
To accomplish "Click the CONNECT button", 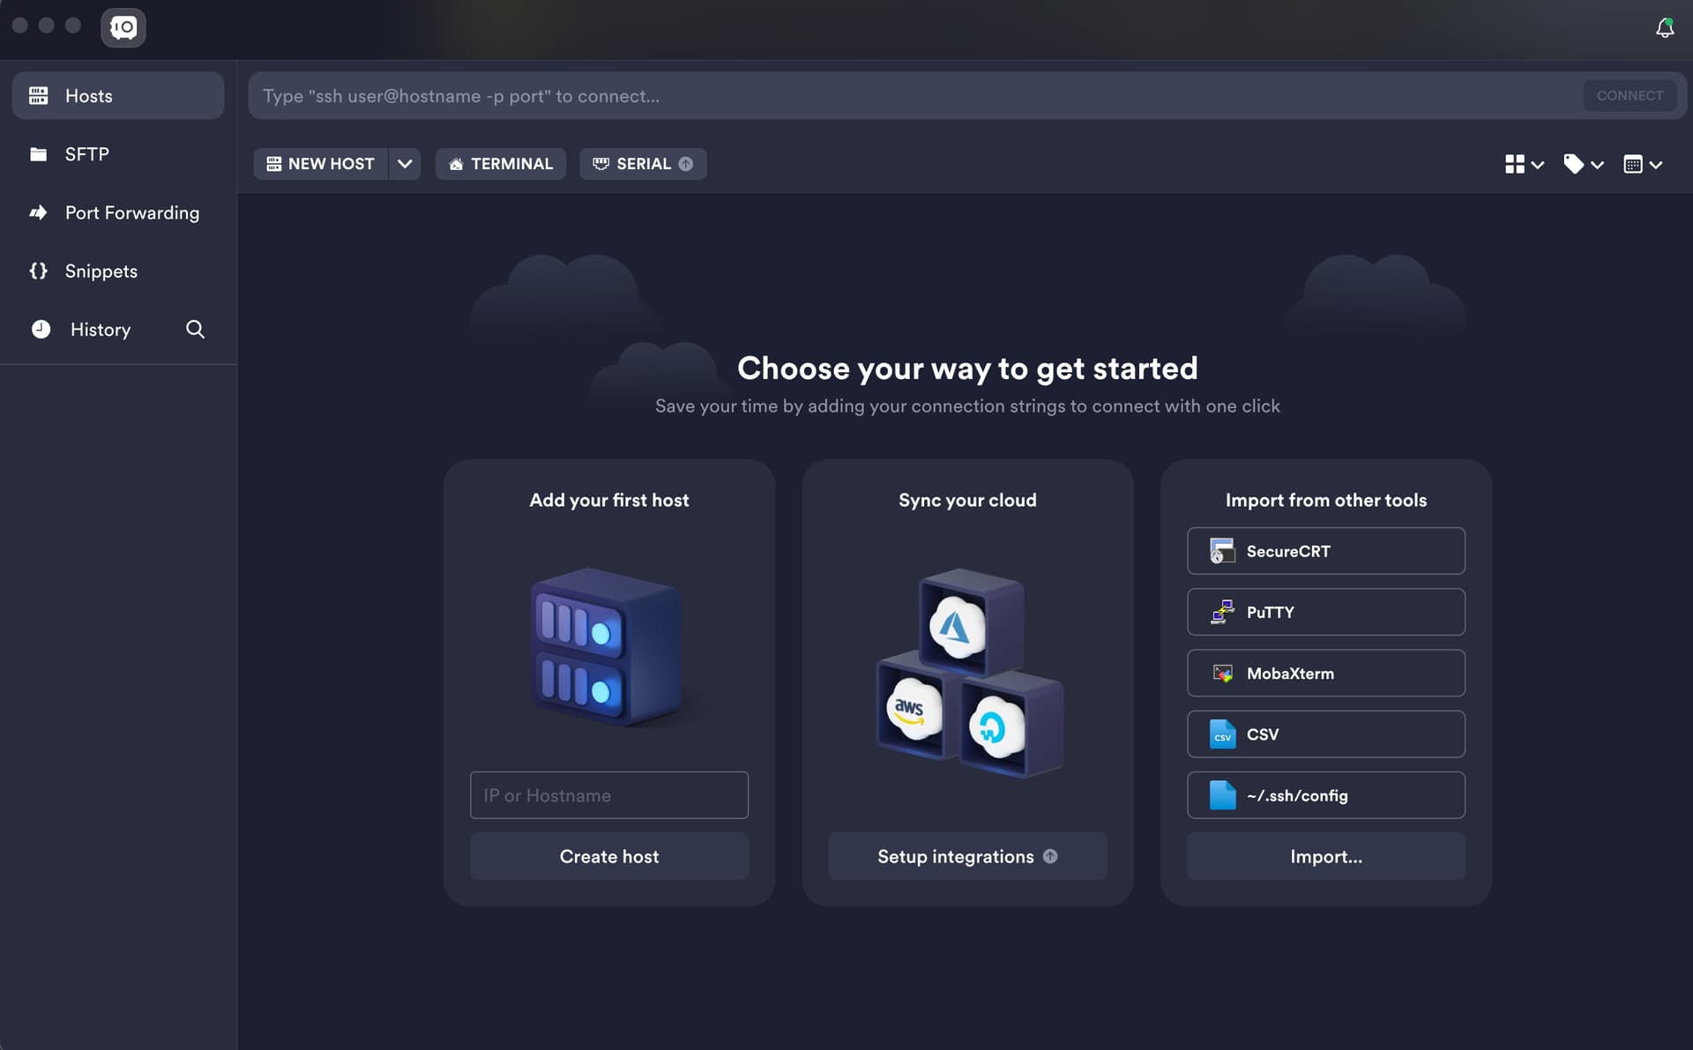I will tap(1630, 95).
